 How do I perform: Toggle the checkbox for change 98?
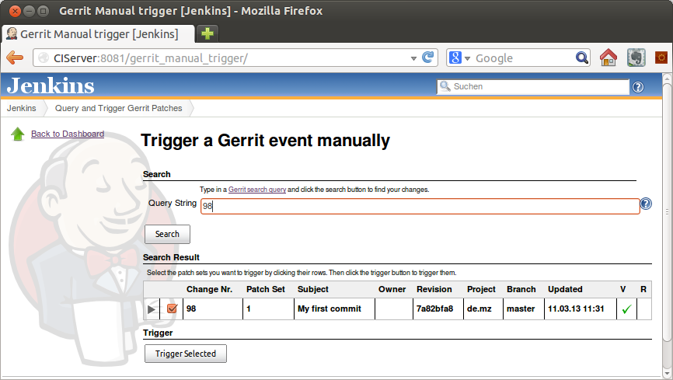(x=173, y=309)
